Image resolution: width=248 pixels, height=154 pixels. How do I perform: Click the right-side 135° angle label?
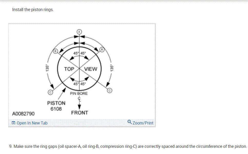pos(111,68)
